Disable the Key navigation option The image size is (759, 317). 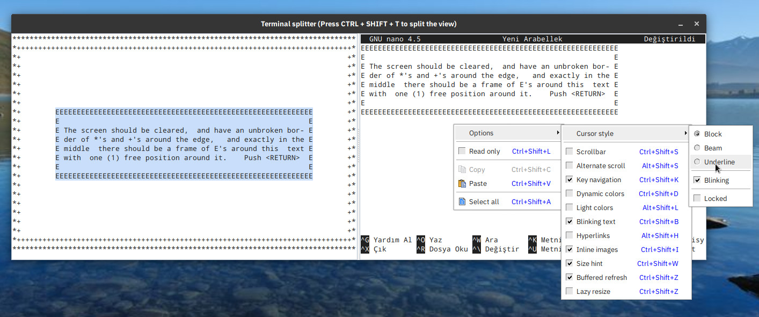[x=570, y=180]
